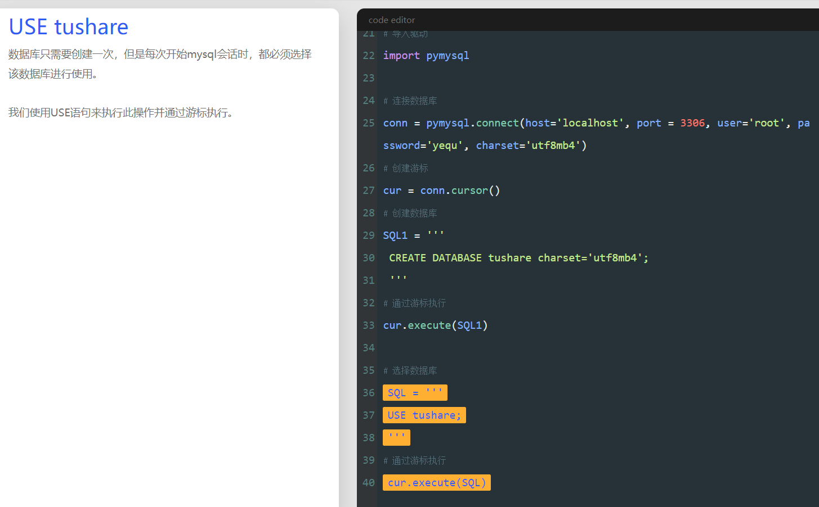Click the highlighted "cur.execute(SQL)" line
Viewport: 819px width, 507px height.
(437, 482)
